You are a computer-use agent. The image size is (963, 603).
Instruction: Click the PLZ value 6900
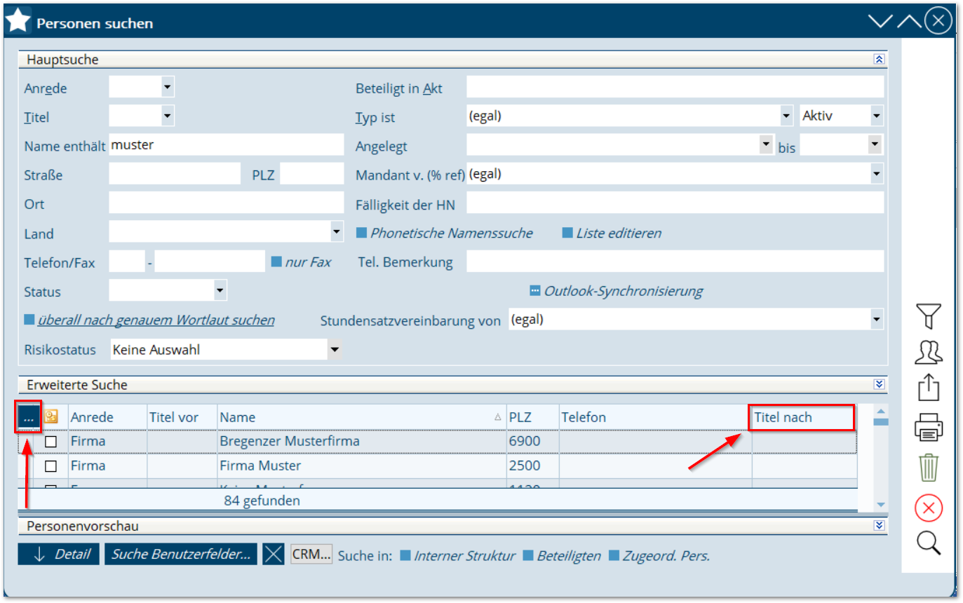click(x=523, y=442)
